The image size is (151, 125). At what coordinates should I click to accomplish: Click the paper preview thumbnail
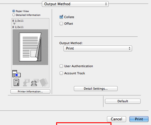point(30,47)
